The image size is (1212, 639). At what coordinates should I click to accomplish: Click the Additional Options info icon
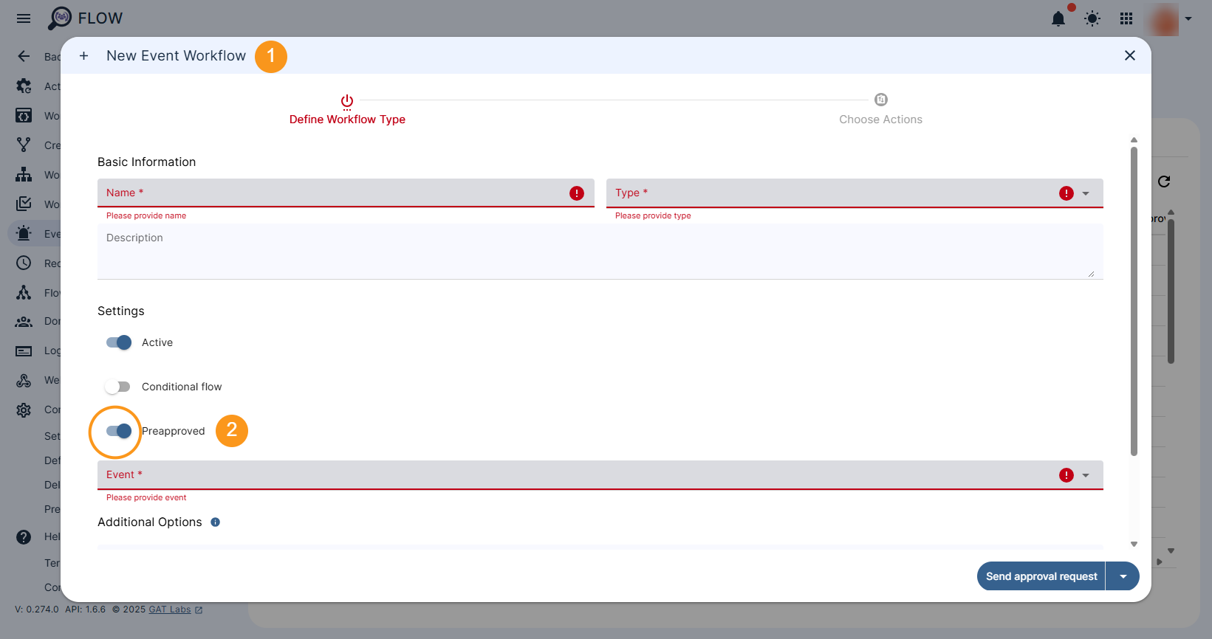point(215,522)
